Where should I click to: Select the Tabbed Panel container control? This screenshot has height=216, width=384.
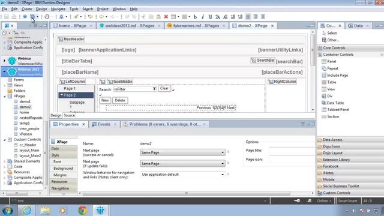point(338,110)
